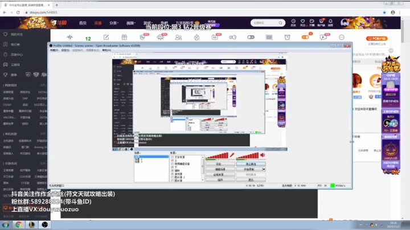Screen dimensions: 410x230
Task: Click the waveform icon in Douyu toolbar
Action: point(70,37)
